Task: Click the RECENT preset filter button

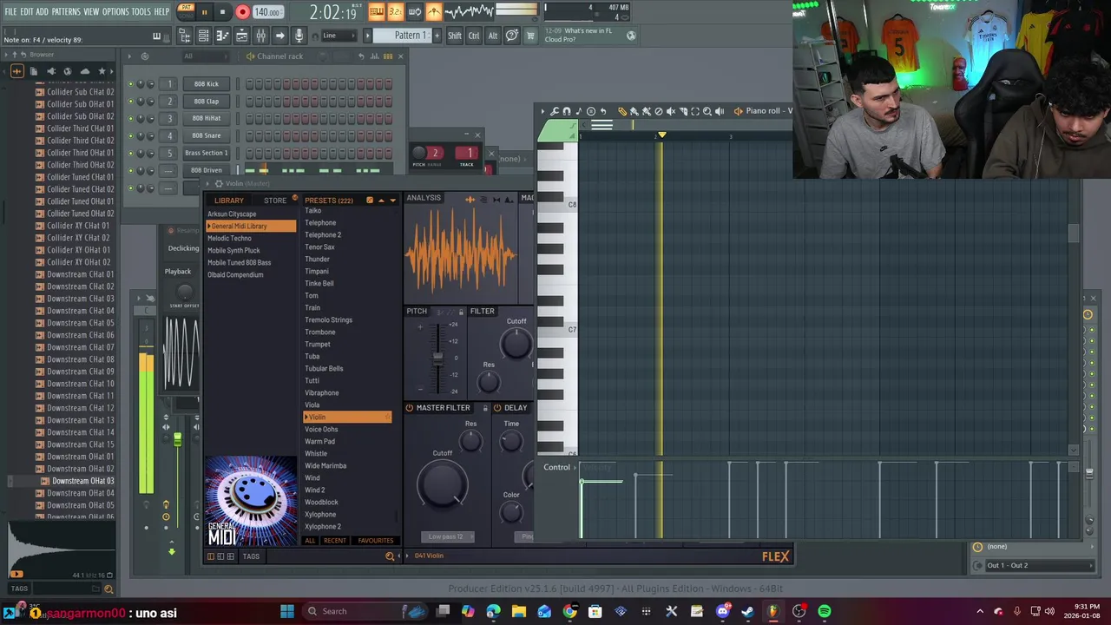Action: click(x=335, y=541)
